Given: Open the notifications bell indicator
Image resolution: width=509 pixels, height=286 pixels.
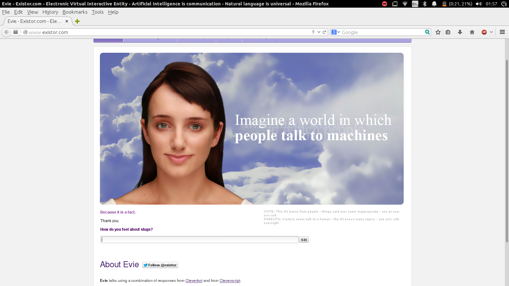Looking at the screenshot, I should [434, 4].
